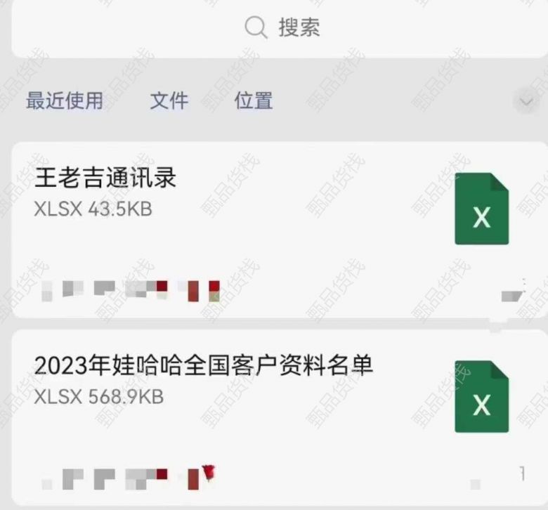Click the folded corner of the 娃哈哈 Excel icon
This screenshot has height=510, width=548.
point(500,370)
